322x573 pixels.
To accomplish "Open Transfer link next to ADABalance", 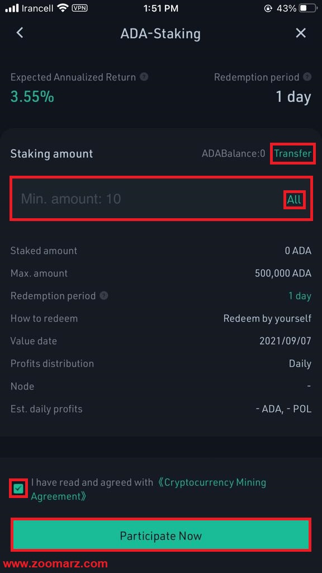I will [293, 153].
